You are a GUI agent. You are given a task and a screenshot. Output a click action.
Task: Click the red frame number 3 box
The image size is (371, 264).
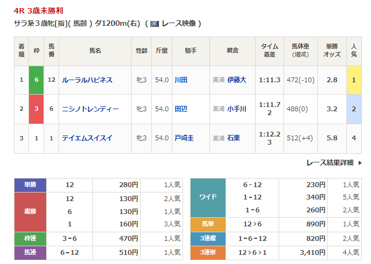point(36,109)
